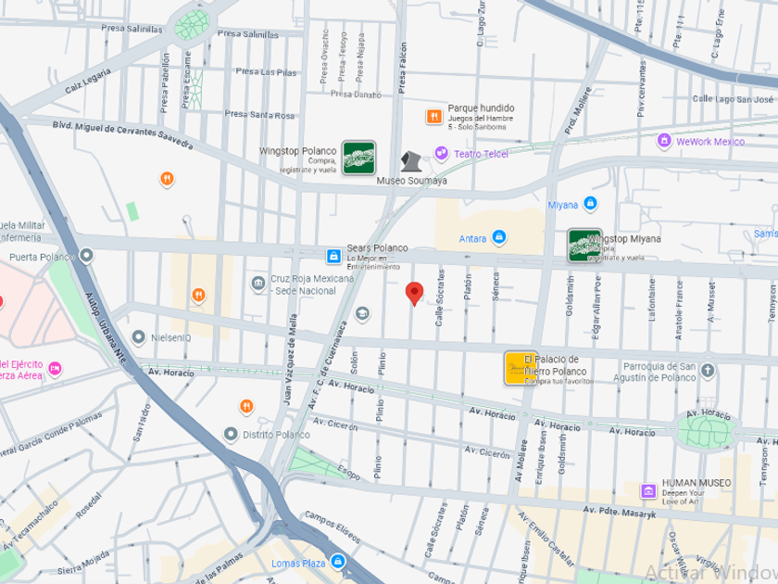
Task: Open the Museo Soumaya label
Action: 411,181
